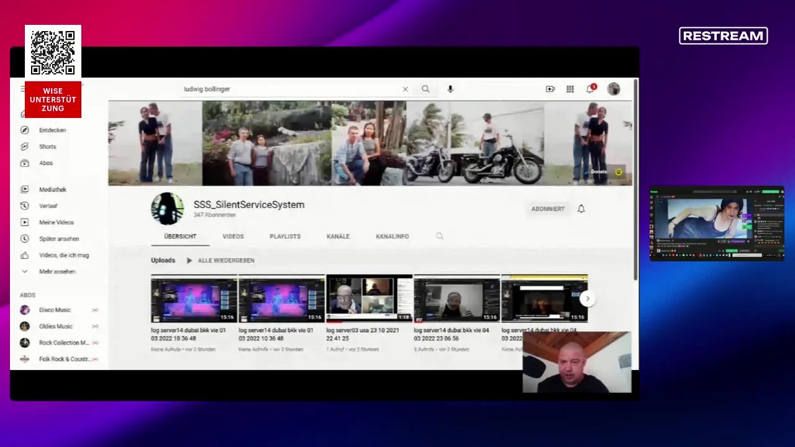Start voice search with microphone icon
The width and height of the screenshot is (795, 447).
(450, 89)
